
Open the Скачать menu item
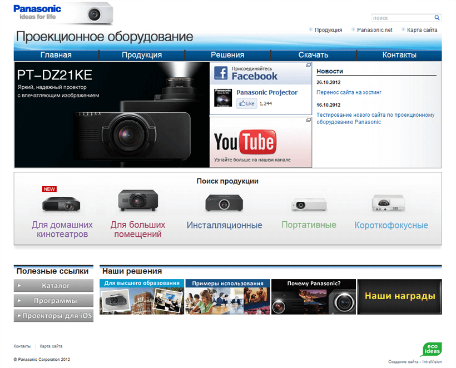(x=313, y=55)
